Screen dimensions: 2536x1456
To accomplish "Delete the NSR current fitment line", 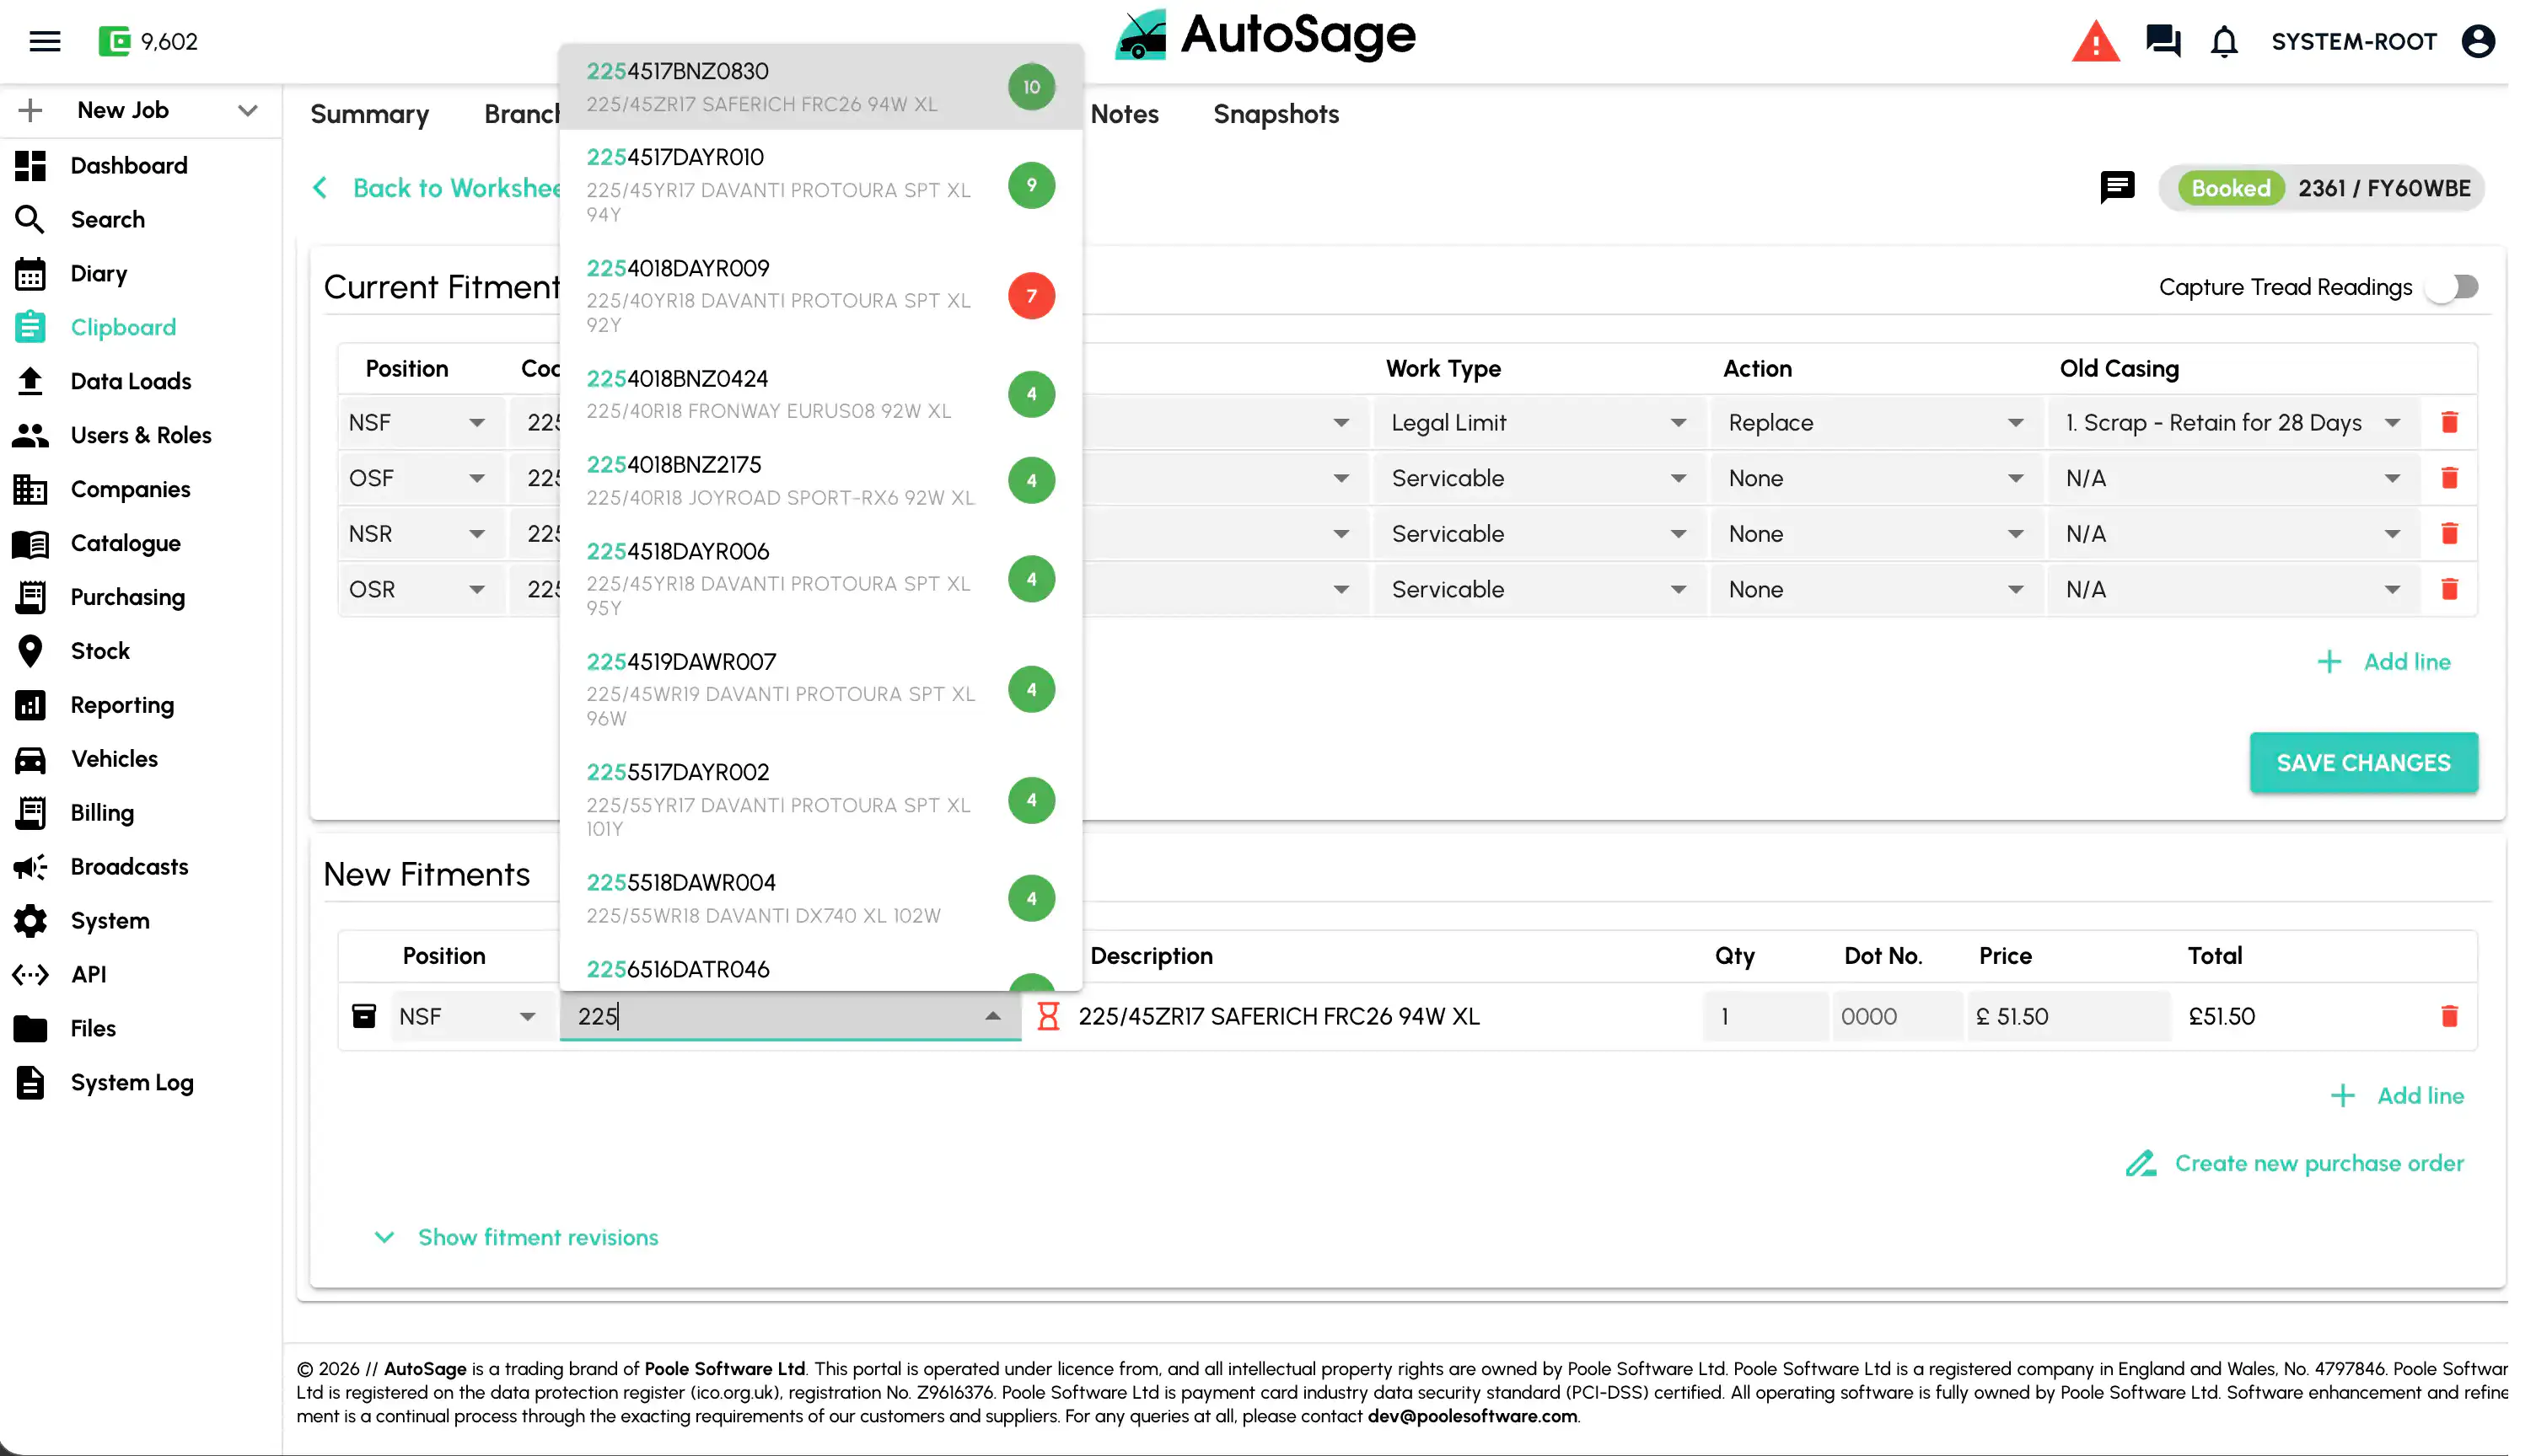I will 2449,533.
